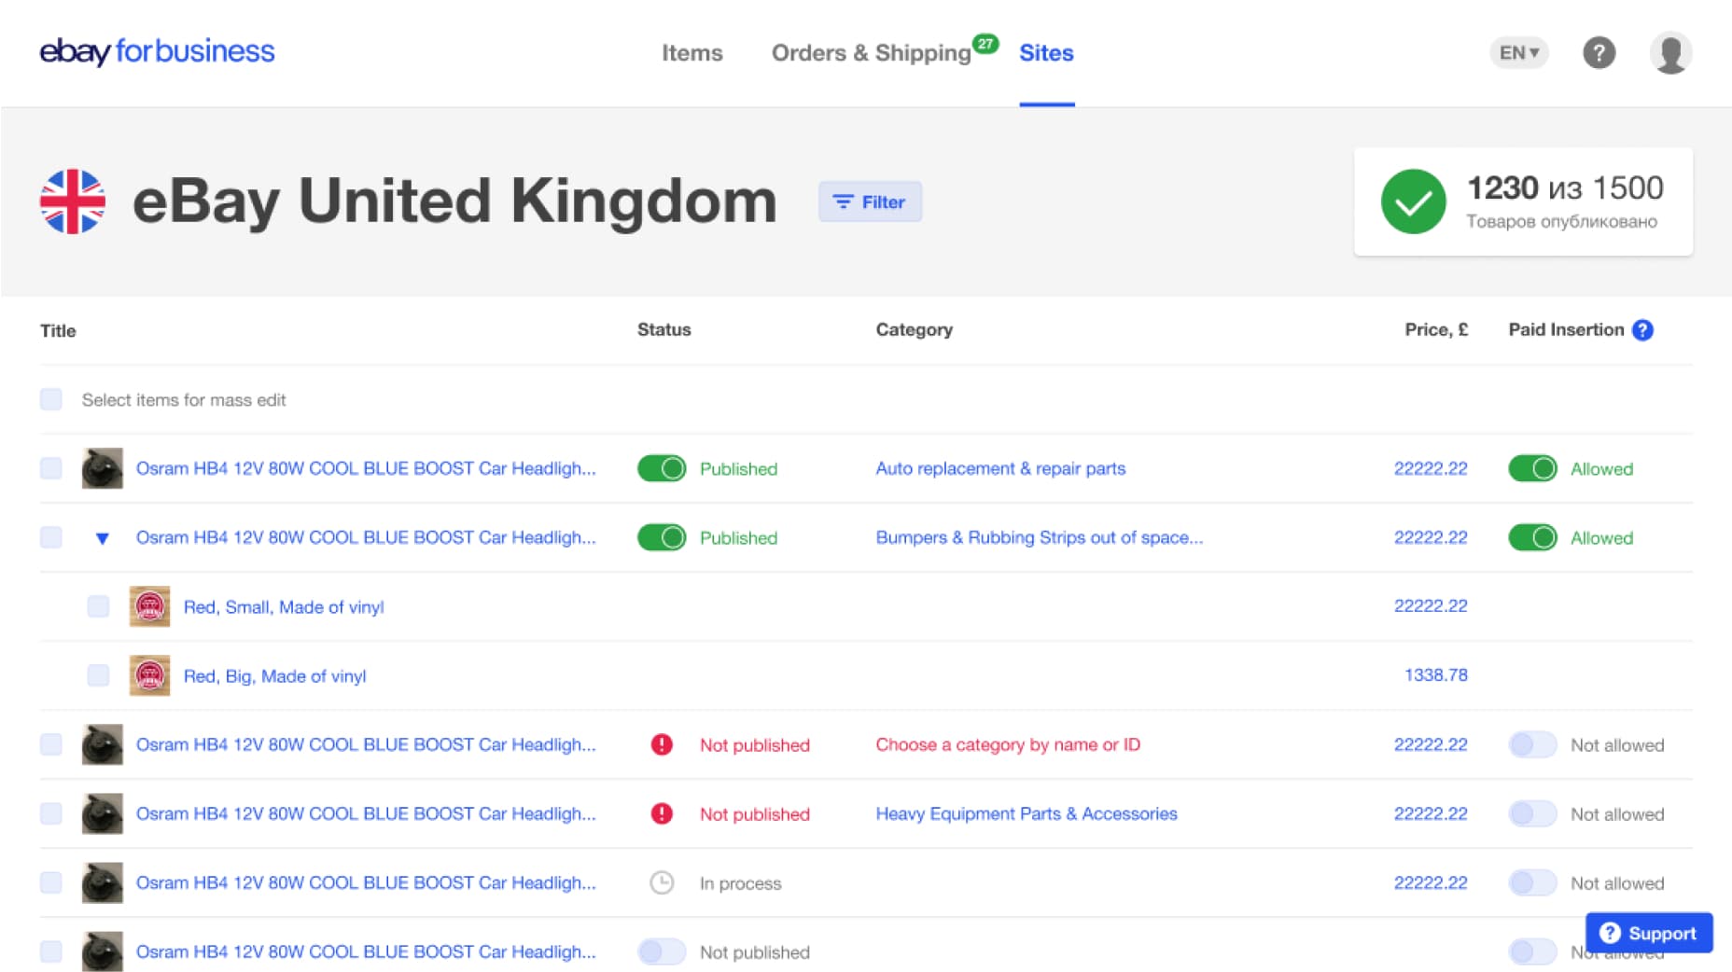The width and height of the screenshot is (1732, 972).
Task: Click the United Kingdom flag icon
Action: [73, 201]
